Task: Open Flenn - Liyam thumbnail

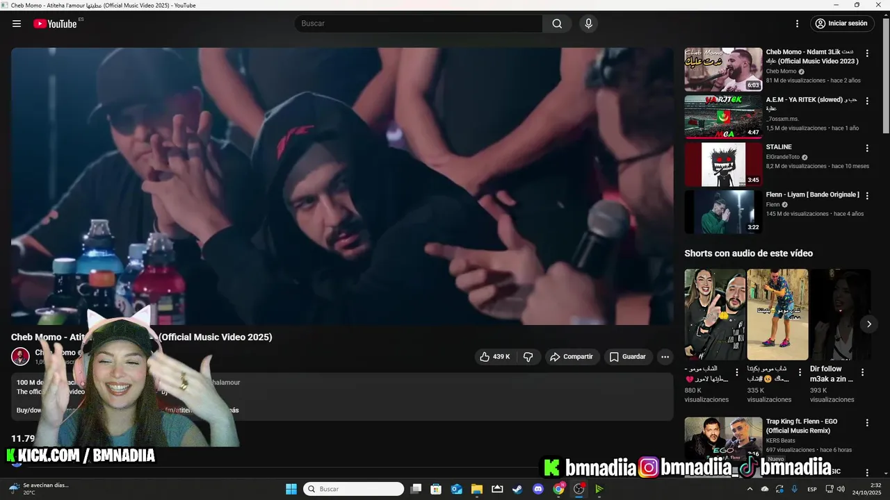Action: (723, 212)
